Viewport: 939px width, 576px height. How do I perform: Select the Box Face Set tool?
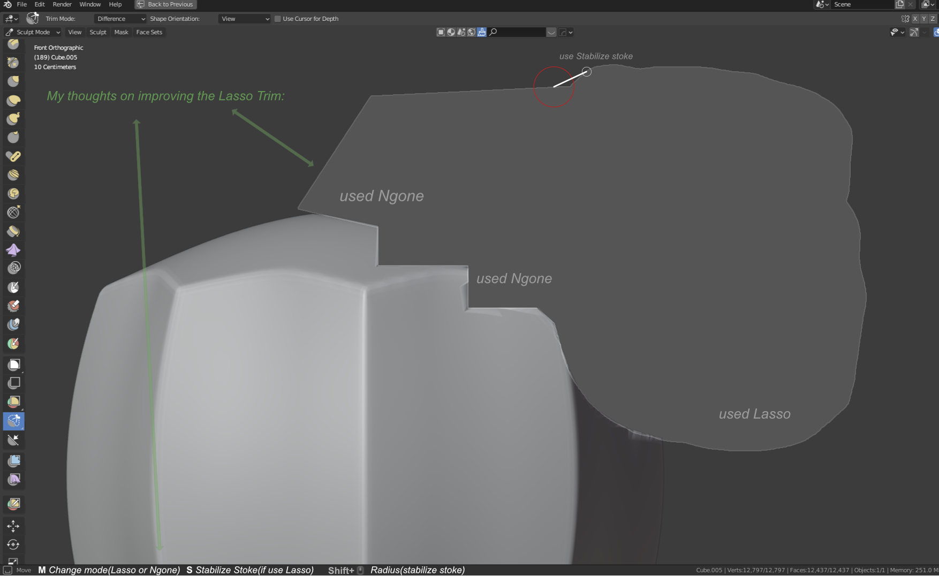[x=13, y=402]
